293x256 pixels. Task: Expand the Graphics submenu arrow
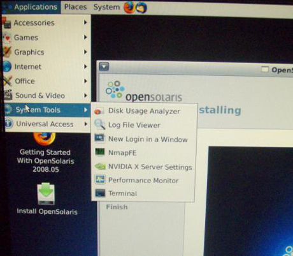[x=85, y=52]
